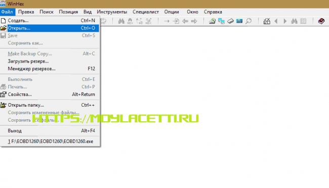Click the Open RAM chip toolbar icon
This screenshot has width=329, height=188.
coord(230,21)
